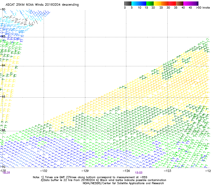Click the '25' legend scale label
Screen dimensions: 211x185
161,8
